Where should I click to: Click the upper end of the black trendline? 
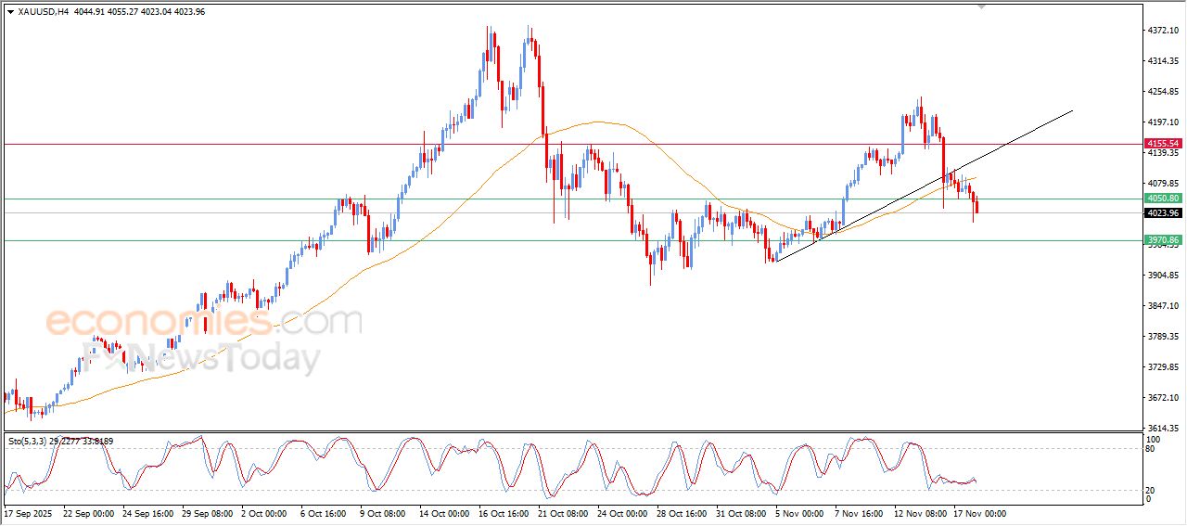pos(1072,111)
